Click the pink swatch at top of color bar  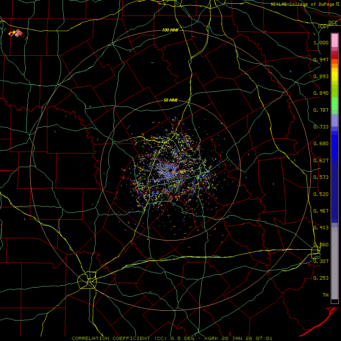[335, 41]
